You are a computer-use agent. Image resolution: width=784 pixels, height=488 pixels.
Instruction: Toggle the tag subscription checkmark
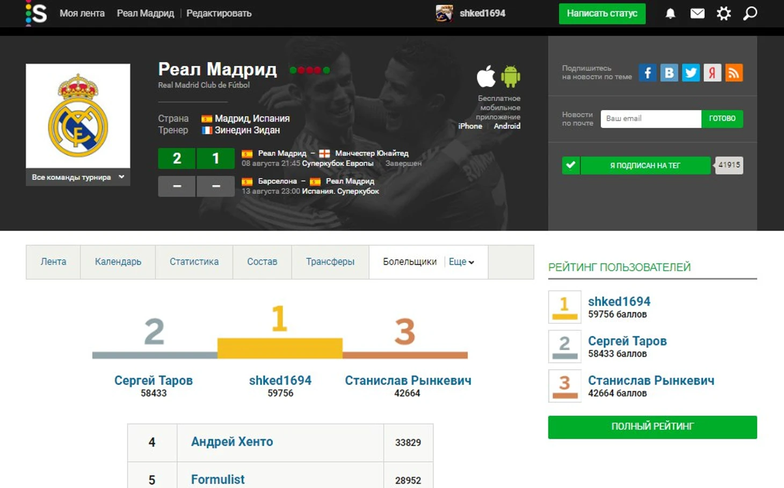pyautogui.click(x=571, y=165)
